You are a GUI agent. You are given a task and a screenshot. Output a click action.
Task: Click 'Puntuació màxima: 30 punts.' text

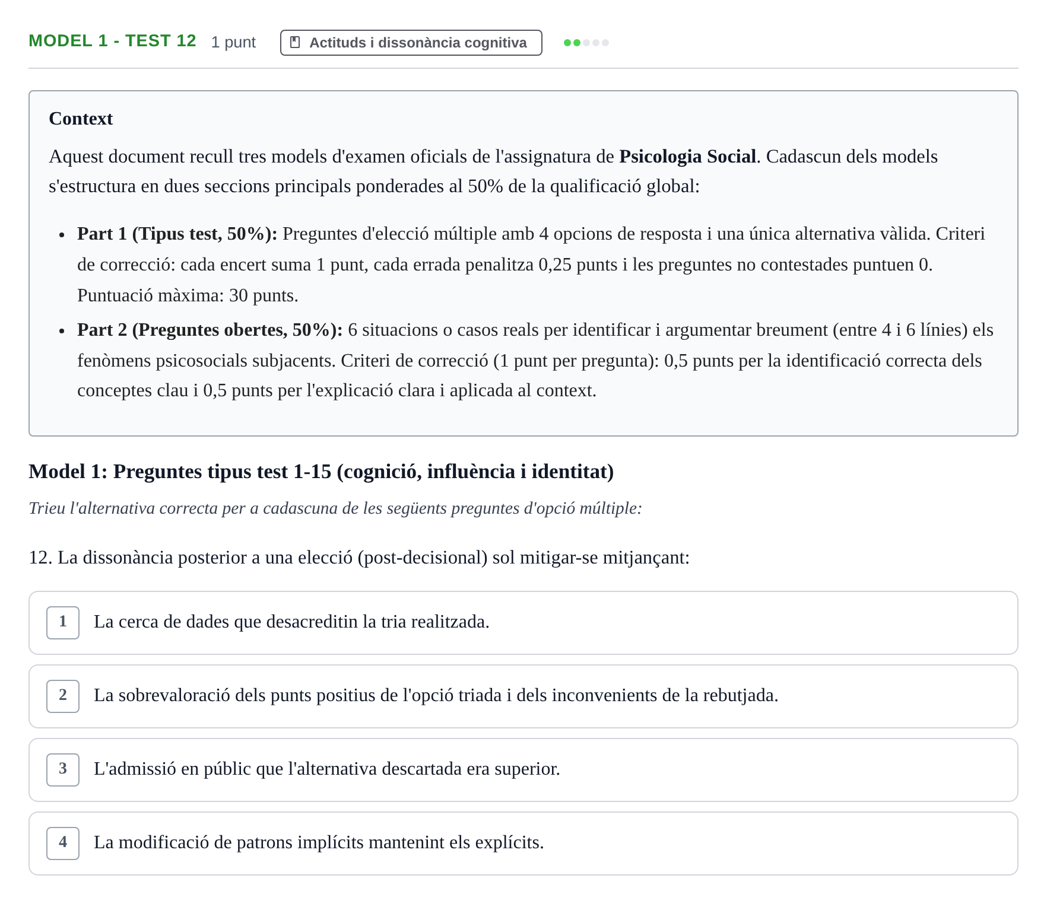188,295
